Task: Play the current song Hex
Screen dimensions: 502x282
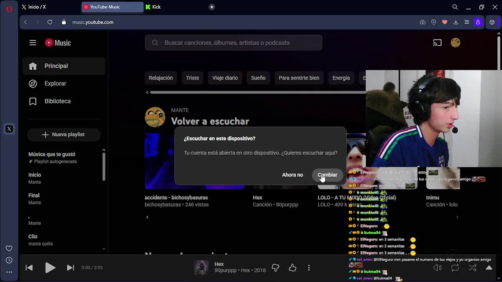Action: [x=50, y=268]
